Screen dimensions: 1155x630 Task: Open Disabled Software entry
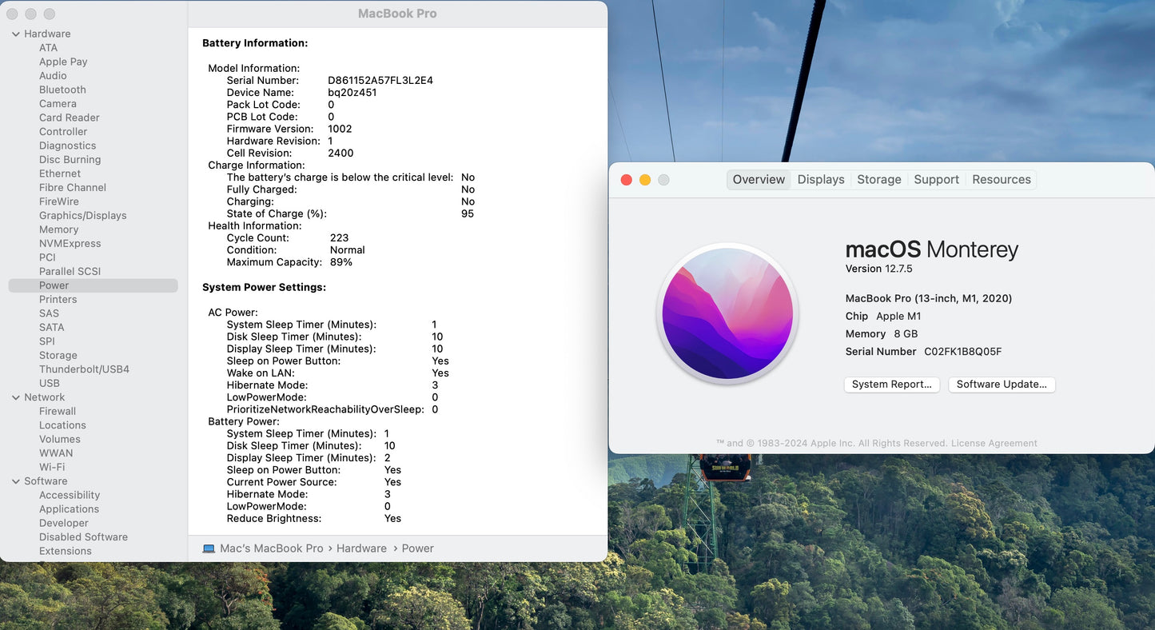(83, 537)
